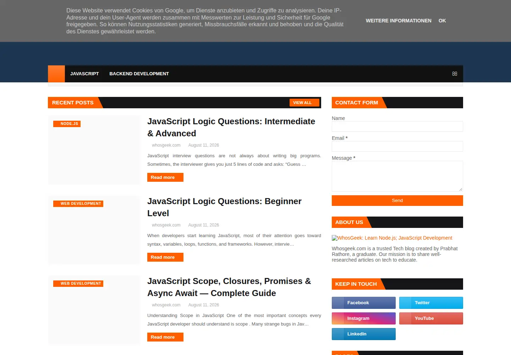Click the date under Scope, Closures guide
511x355 pixels.
tap(204, 305)
